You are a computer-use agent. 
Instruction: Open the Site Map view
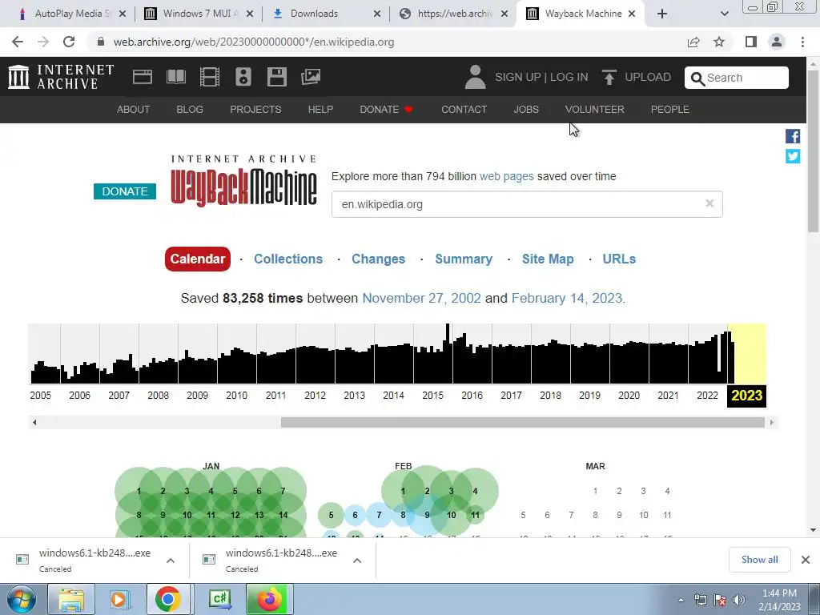(548, 259)
